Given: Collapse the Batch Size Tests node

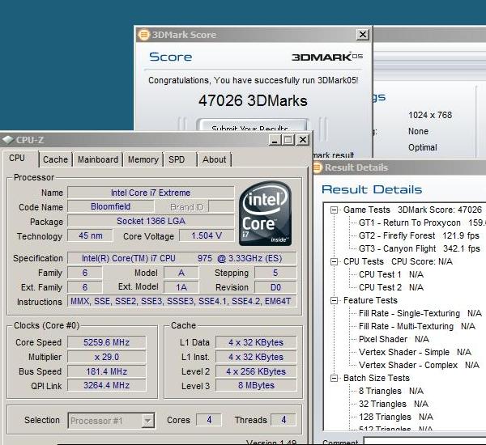Looking at the screenshot, I should [334, 378].
